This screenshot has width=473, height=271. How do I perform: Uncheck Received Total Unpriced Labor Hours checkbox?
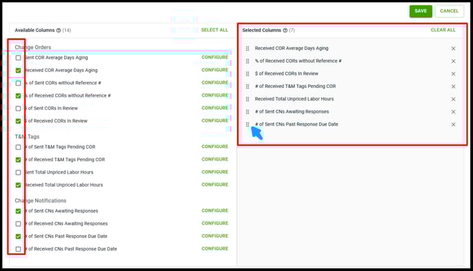pos(18,185)
